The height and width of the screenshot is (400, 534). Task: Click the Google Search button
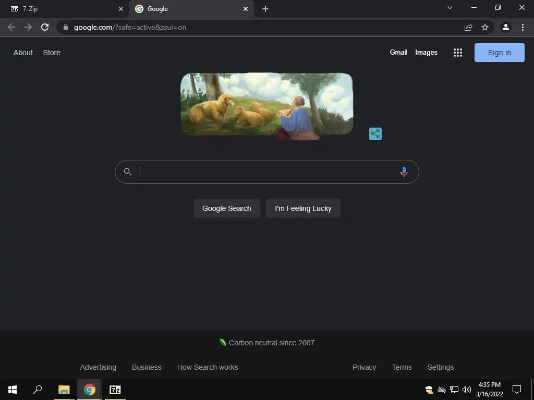226,208
